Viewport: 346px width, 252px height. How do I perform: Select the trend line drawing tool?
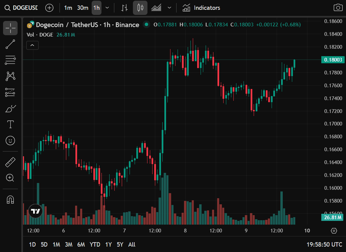[x=10, y=44]
